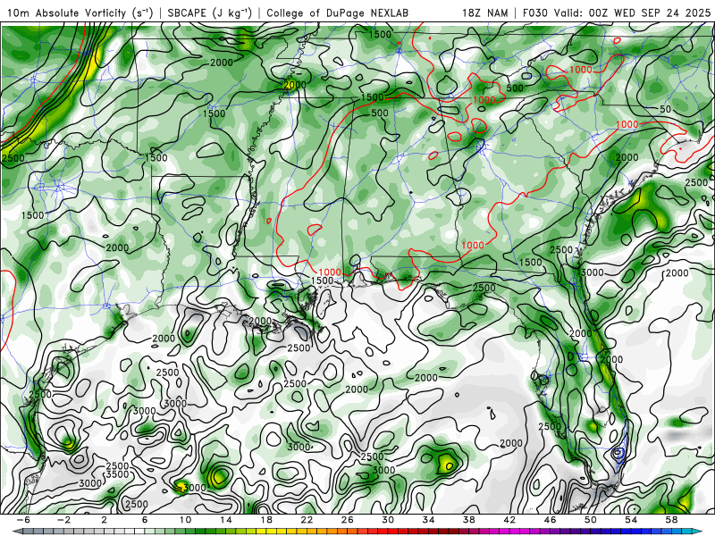Click the '18Z NAM' model run label
Viewport: 715px width, 536px height.
pos(484,13)
